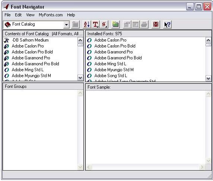Click the grayed font properties icon
This screenshot has width=213, height=181.
pyautogui.click(x=127, y=24)
